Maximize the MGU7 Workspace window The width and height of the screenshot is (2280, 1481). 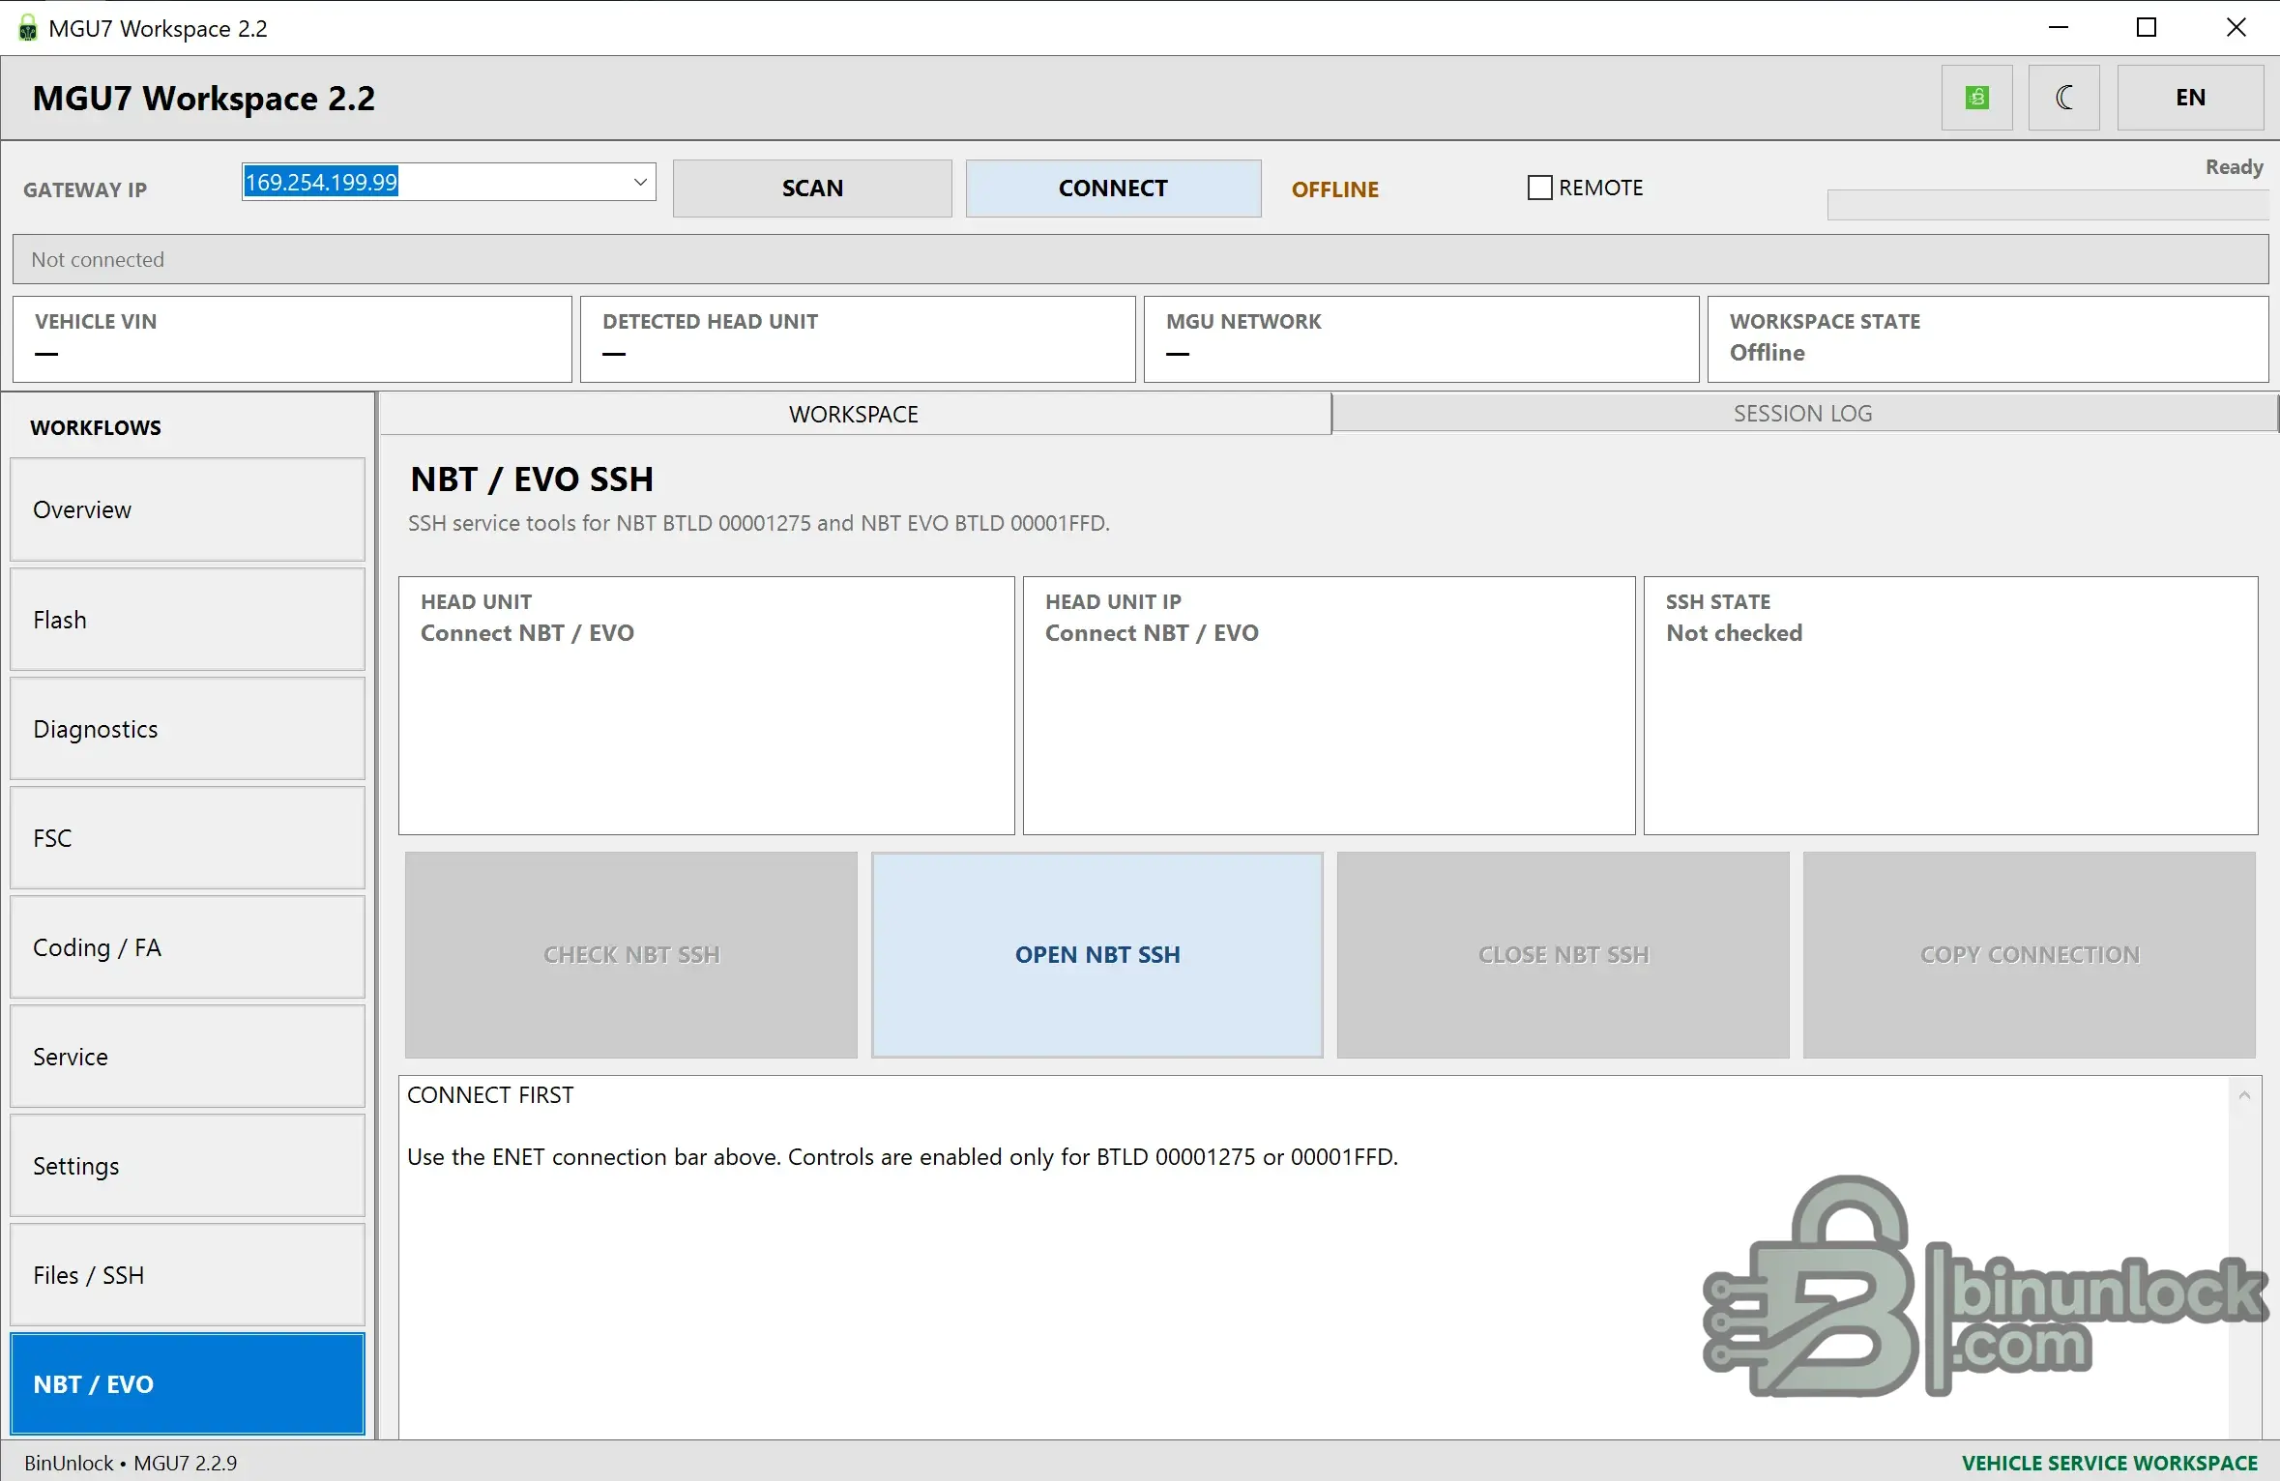(2147, 27)
